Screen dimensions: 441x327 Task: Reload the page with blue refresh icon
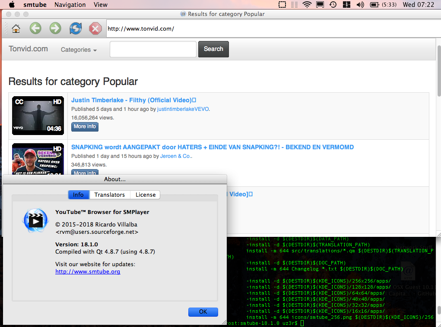[76, 28]
